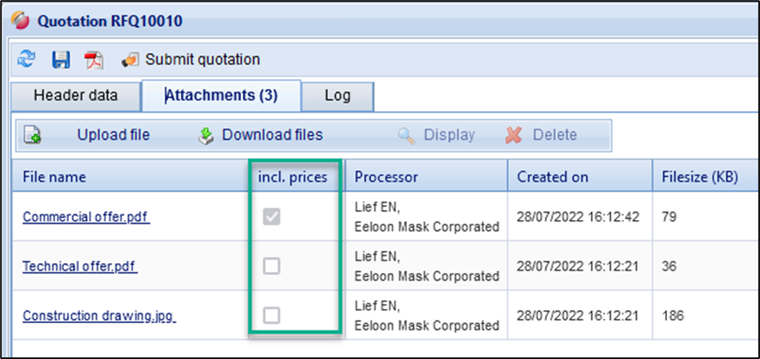760x359 pixels.
Task: Switch to the Header data tab
Action: click(75, 95)
